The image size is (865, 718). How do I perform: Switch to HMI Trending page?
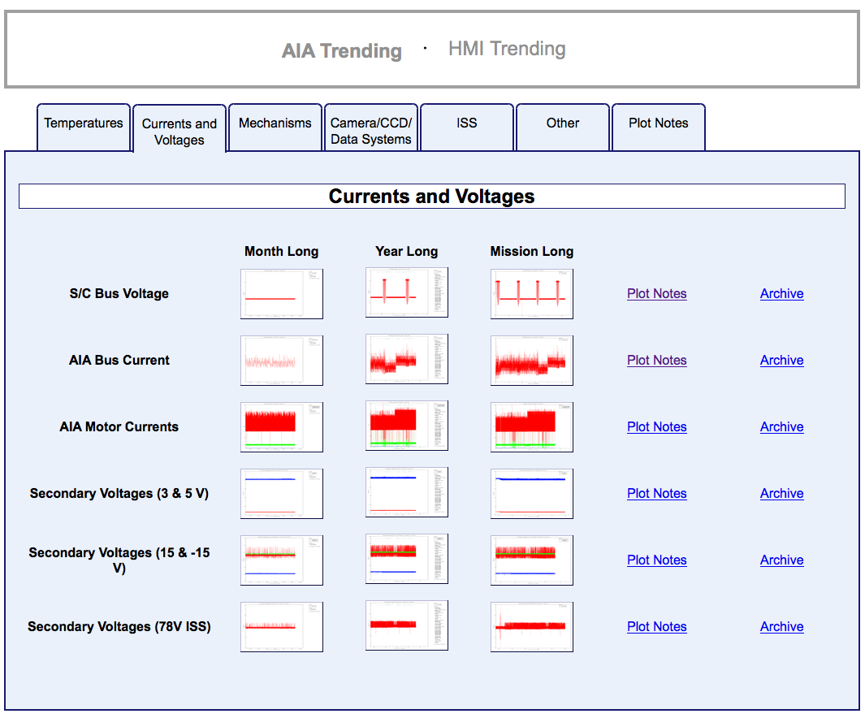507,49
